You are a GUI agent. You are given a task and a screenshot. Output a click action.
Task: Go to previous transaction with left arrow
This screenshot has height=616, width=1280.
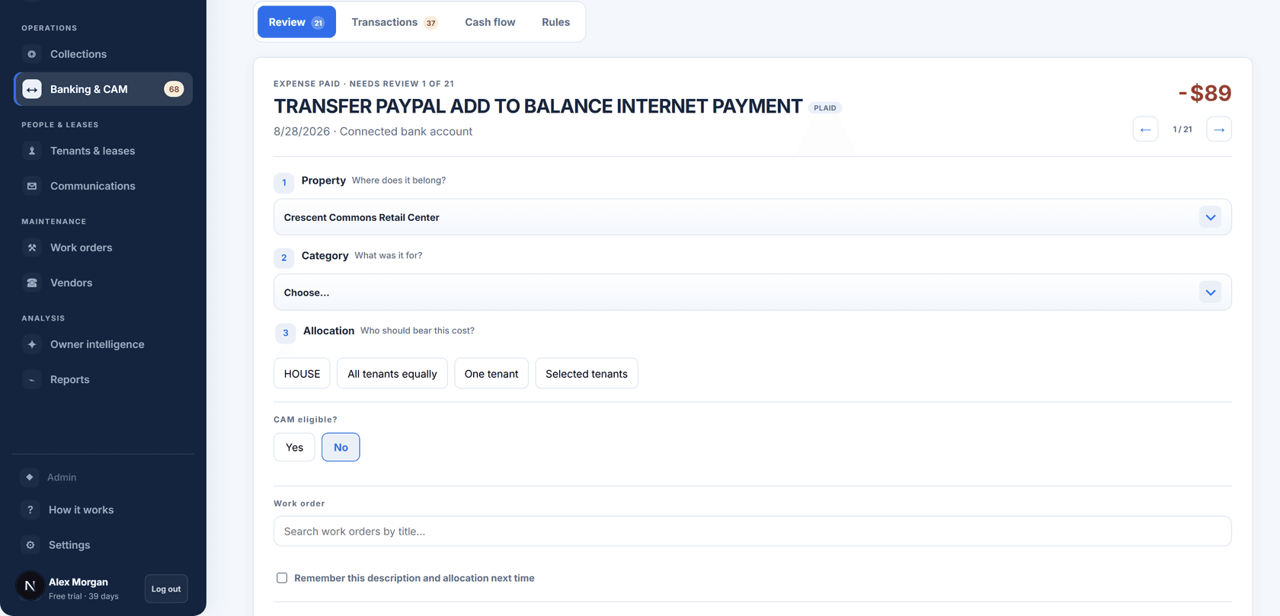coord(1145,129)
